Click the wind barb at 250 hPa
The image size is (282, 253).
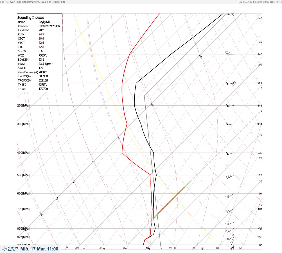[x=230, y=105]
